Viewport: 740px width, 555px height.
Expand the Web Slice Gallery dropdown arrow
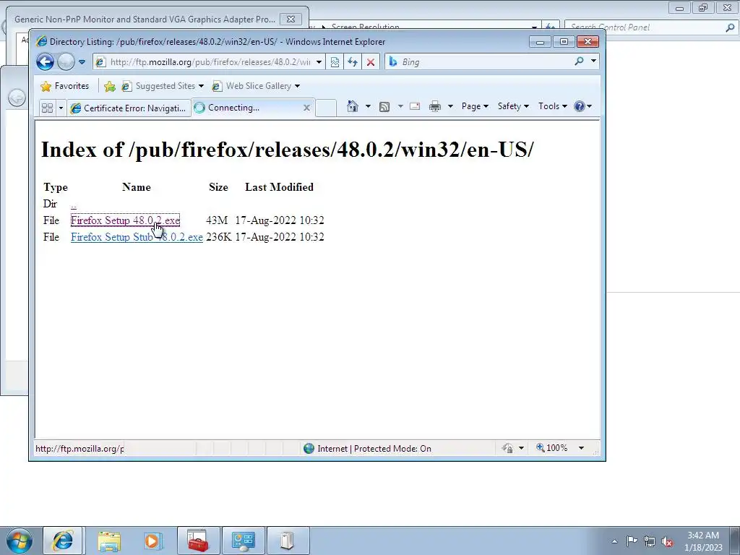(x=297, y=86)
